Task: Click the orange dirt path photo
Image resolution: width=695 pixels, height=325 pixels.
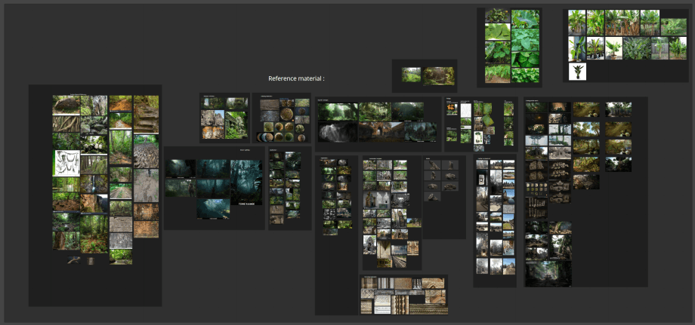Action: click(121, 103)
